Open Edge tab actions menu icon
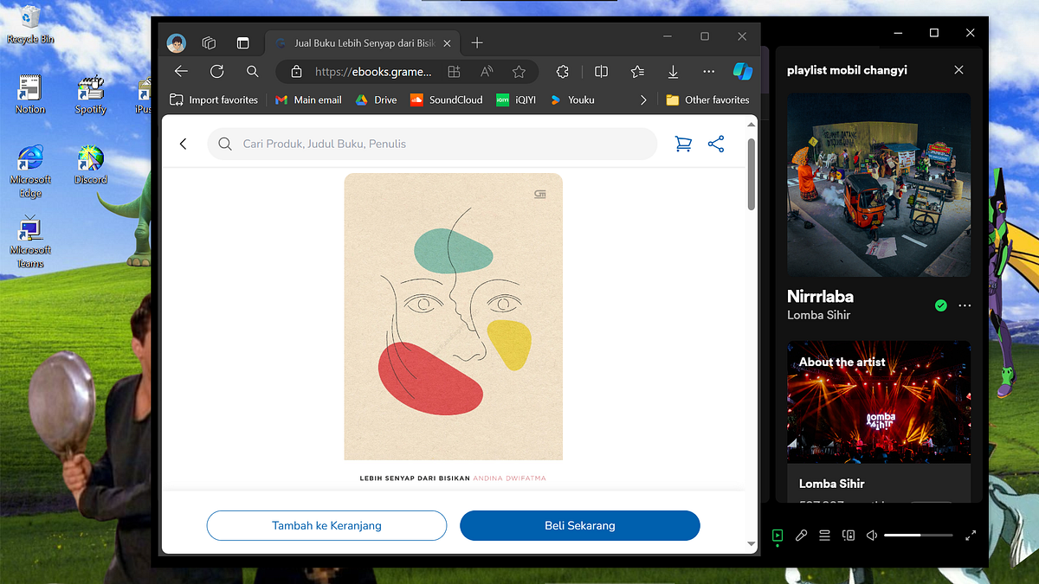1039x584 pixels. tap(242, 42)
